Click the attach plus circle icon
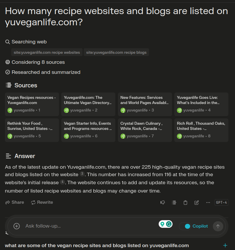The image size is (235, 250). click(17, 226)
